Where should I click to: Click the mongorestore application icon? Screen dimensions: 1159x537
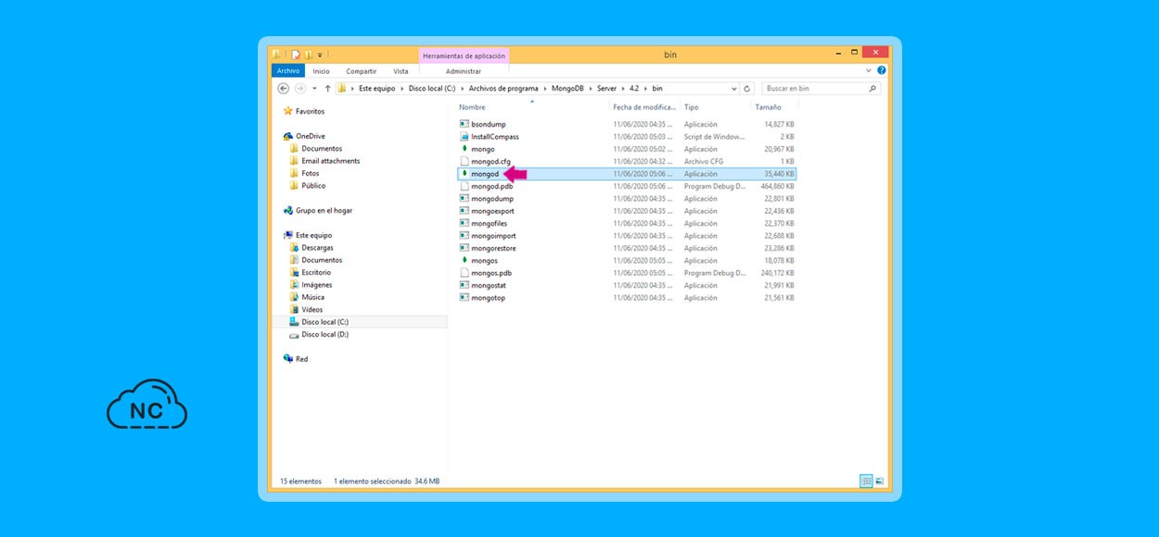tap(465, 248)
